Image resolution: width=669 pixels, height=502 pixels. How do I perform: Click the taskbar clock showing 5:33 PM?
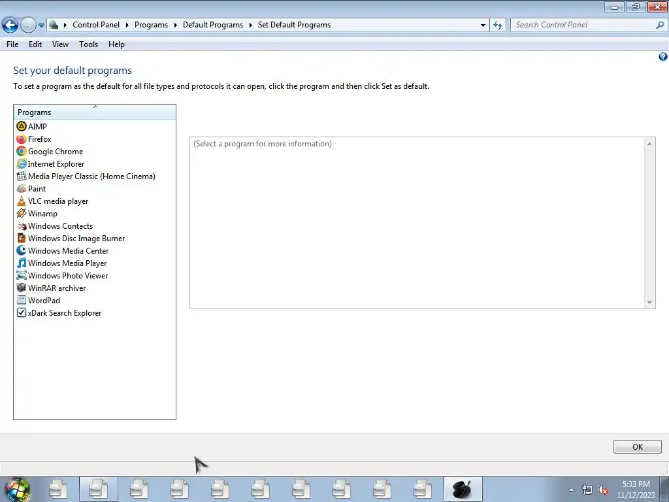[636, 490]
